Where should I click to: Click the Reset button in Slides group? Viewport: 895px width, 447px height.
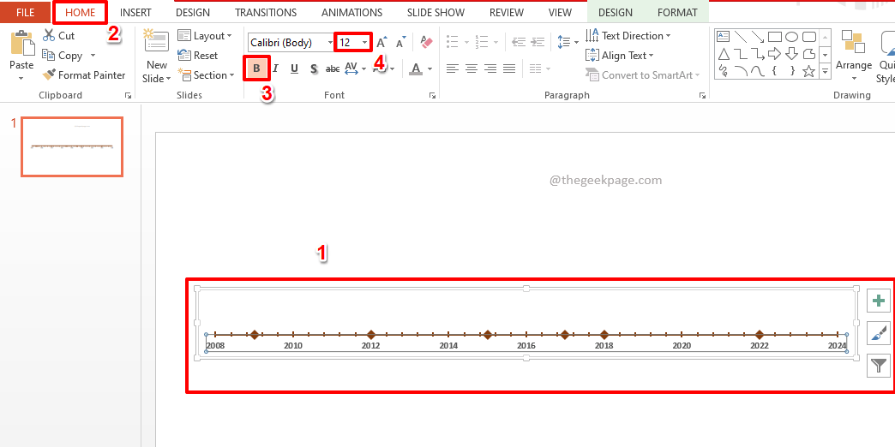coord(198,56)
